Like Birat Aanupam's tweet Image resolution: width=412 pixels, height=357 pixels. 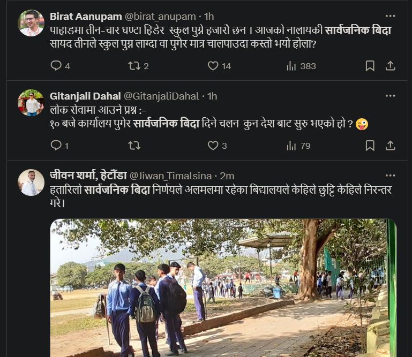pos(213,66)
